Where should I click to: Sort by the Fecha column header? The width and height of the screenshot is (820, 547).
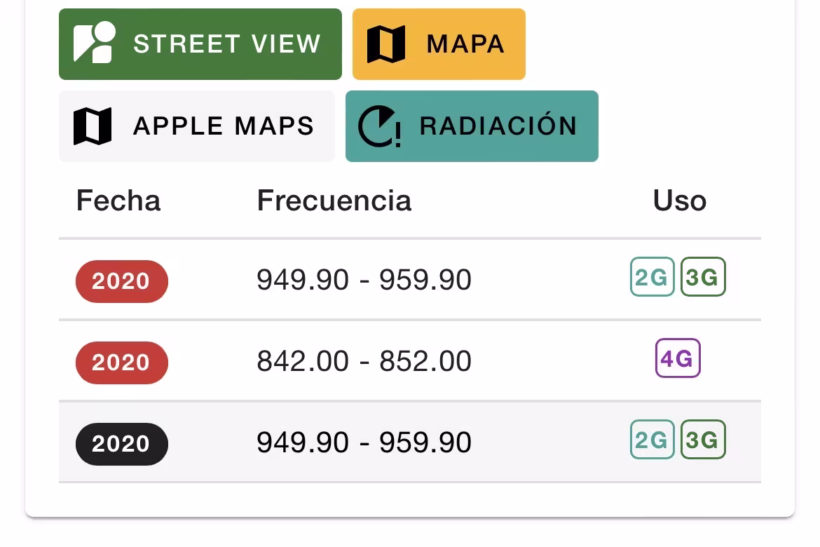click(x=118, y=201)
